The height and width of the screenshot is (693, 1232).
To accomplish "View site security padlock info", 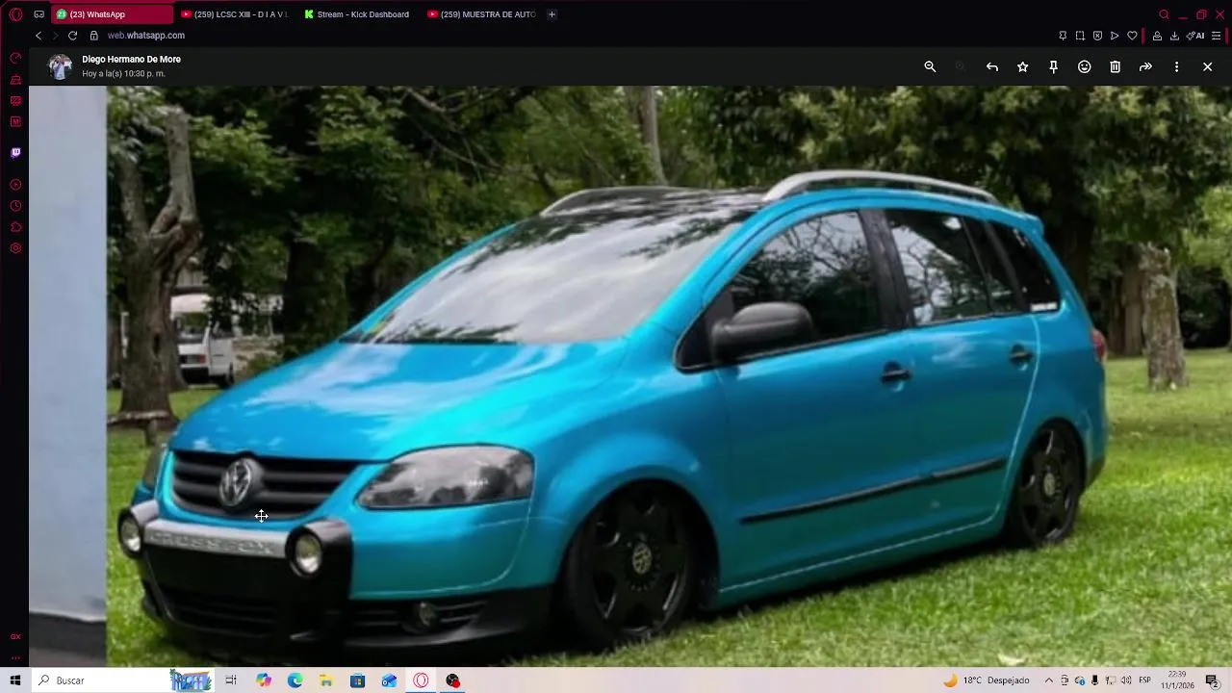I will click(93, 36).
